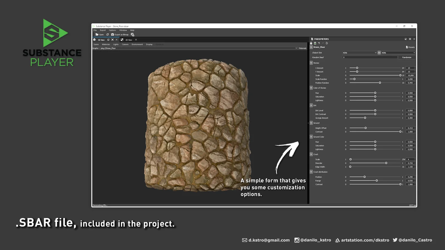This screenshot has width=445, height=250.
Task: Switch to the Environment tab
Action: (137, 44)
